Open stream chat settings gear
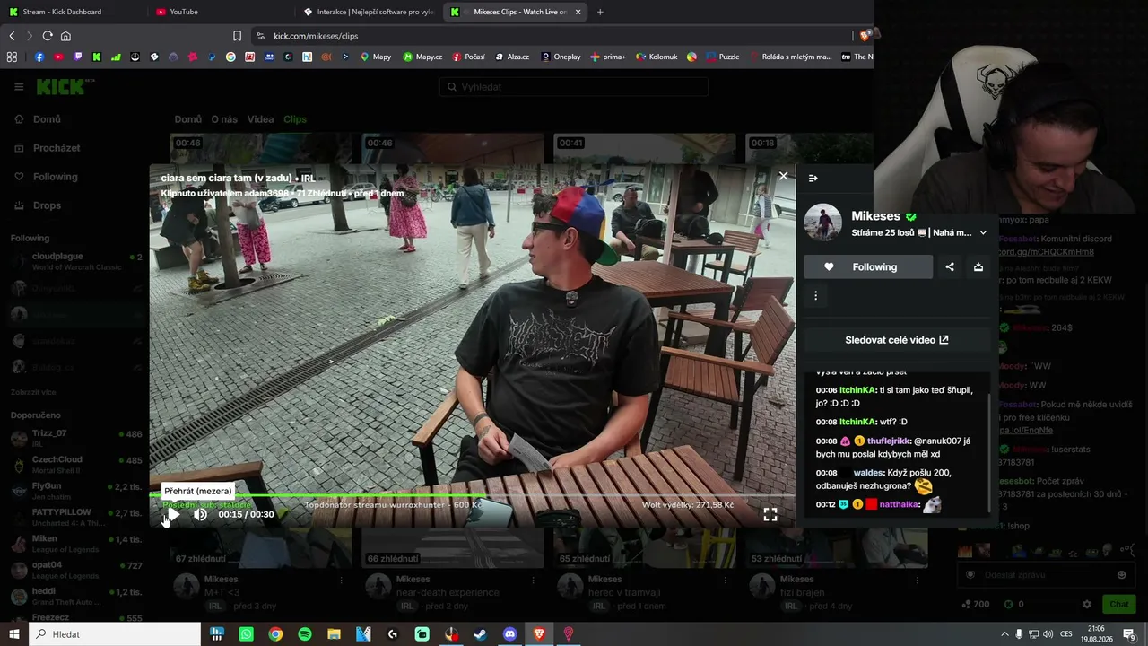The image size is (1148, 646). pos(1087,605)
